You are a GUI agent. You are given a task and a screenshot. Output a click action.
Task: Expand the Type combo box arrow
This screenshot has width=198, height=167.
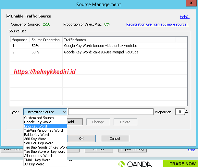(64, 112)
